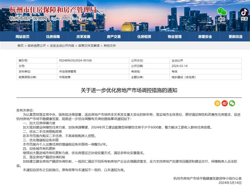Viewport: 250px width, 187px height.
Task: Navigate to 住房租赁 in the nav bar
Action: (144, 36)
